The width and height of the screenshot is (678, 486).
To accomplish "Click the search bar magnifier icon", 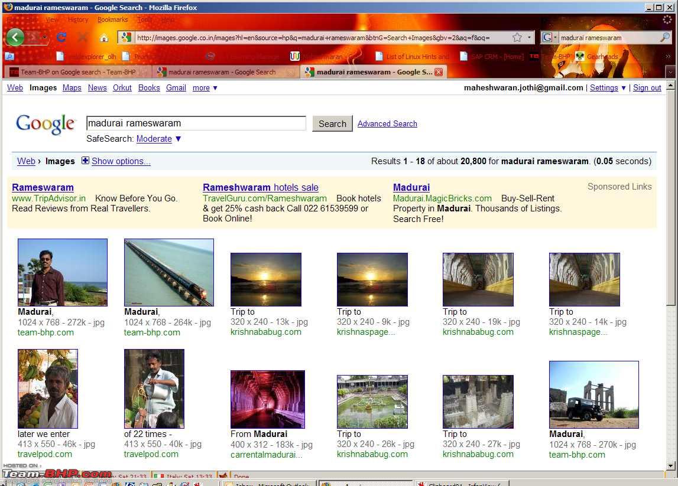I will (665, 38).
